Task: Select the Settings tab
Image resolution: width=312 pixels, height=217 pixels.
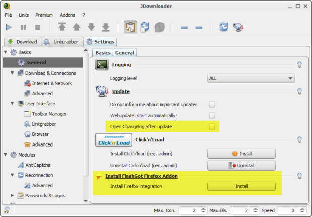Action: [100, 42]
